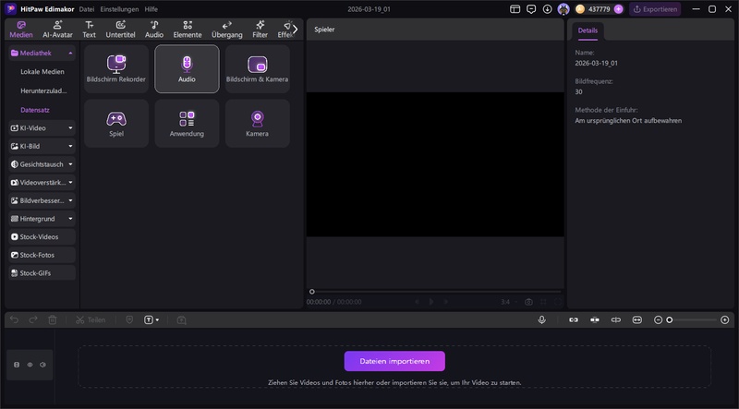Open the Anwendung recording tile

[x=187, y=124]
